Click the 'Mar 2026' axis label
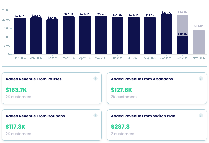Screen dimensions: 209x143 69,58
